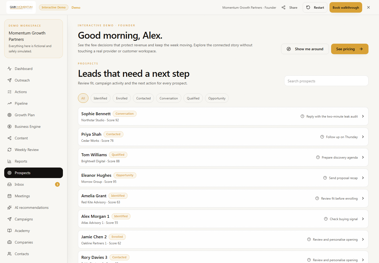This screenshot has width=379, height=263.
Task: Click the Contacts people icon
Action: pos(9,254)
